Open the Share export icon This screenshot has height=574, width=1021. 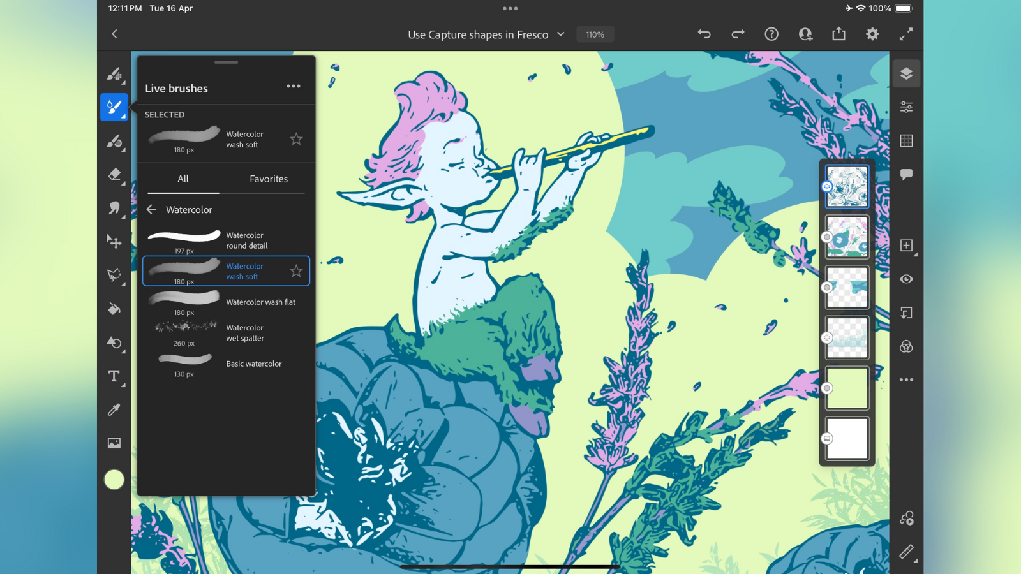coord(838,34)
